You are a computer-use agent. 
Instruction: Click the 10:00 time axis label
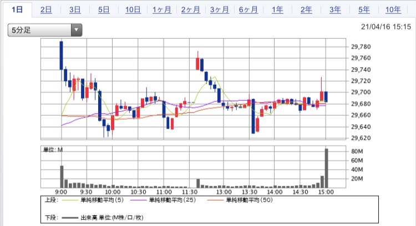pyautogui.click(x=113, y=192)
